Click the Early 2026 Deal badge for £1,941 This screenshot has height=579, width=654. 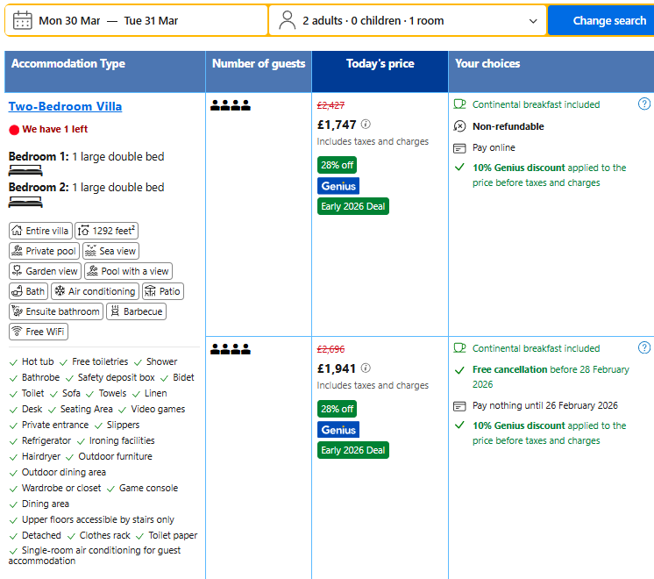coord(352,450)
